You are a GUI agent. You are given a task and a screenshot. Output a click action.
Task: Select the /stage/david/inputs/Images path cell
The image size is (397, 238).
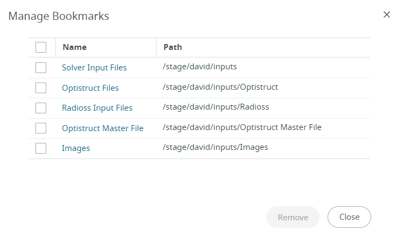216,147
